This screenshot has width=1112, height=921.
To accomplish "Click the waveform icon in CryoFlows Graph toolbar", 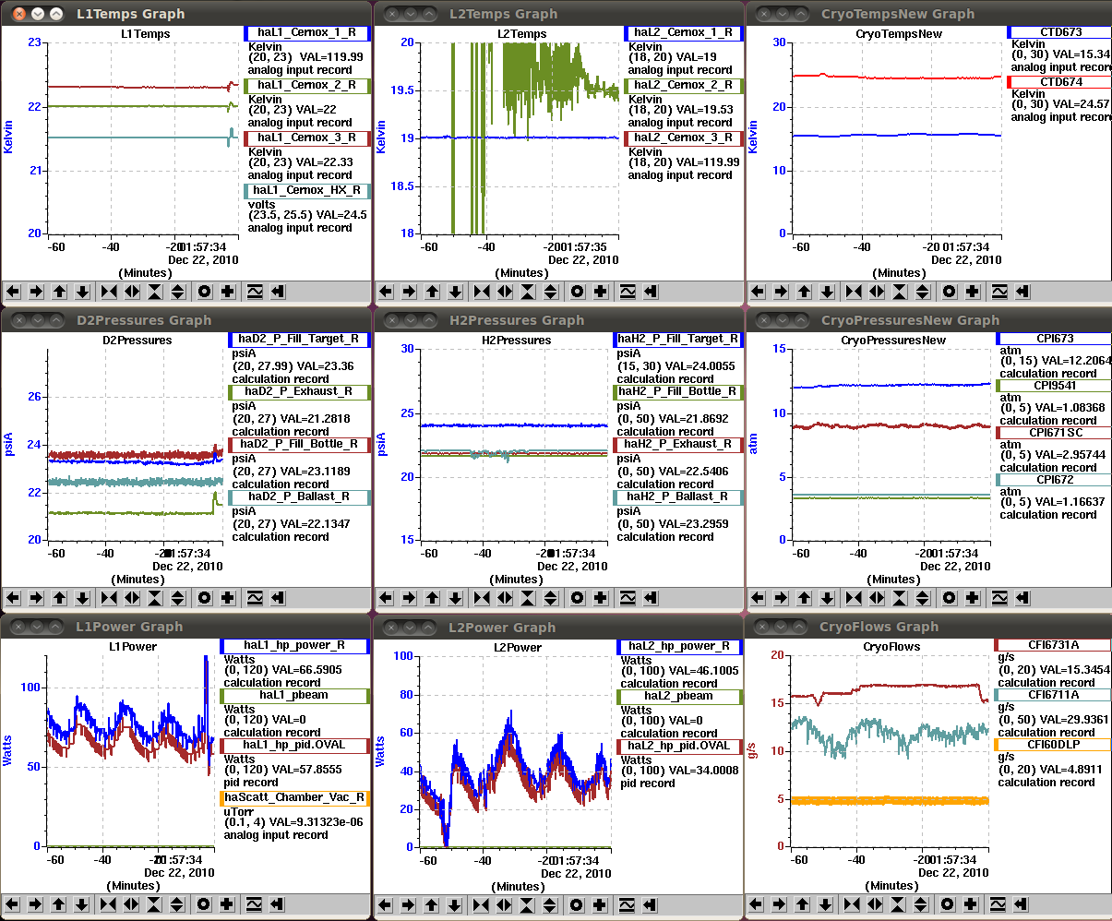I will [x=999, y=903].
